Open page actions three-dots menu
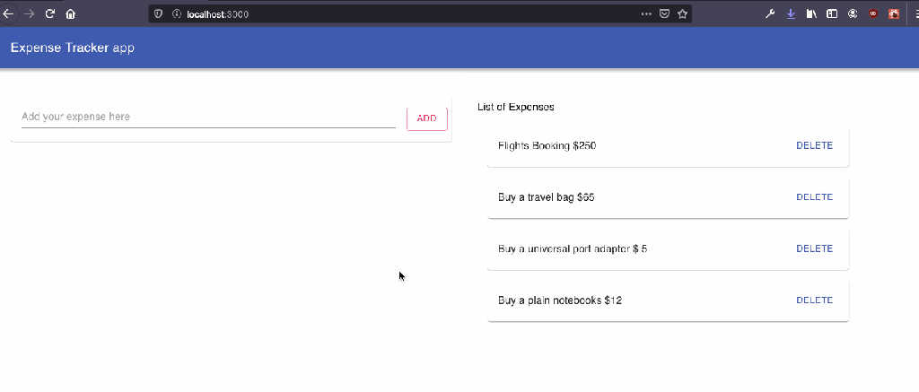The width and height of the screenshot is (919, 392). 646,13
